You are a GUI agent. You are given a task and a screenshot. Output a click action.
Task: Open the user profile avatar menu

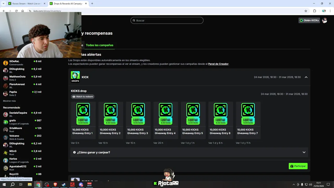[325, 20]
